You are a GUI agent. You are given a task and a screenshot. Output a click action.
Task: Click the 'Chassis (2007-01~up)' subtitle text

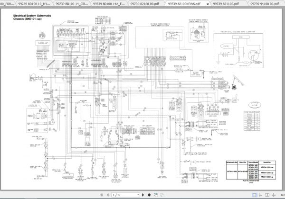(28, 18)
